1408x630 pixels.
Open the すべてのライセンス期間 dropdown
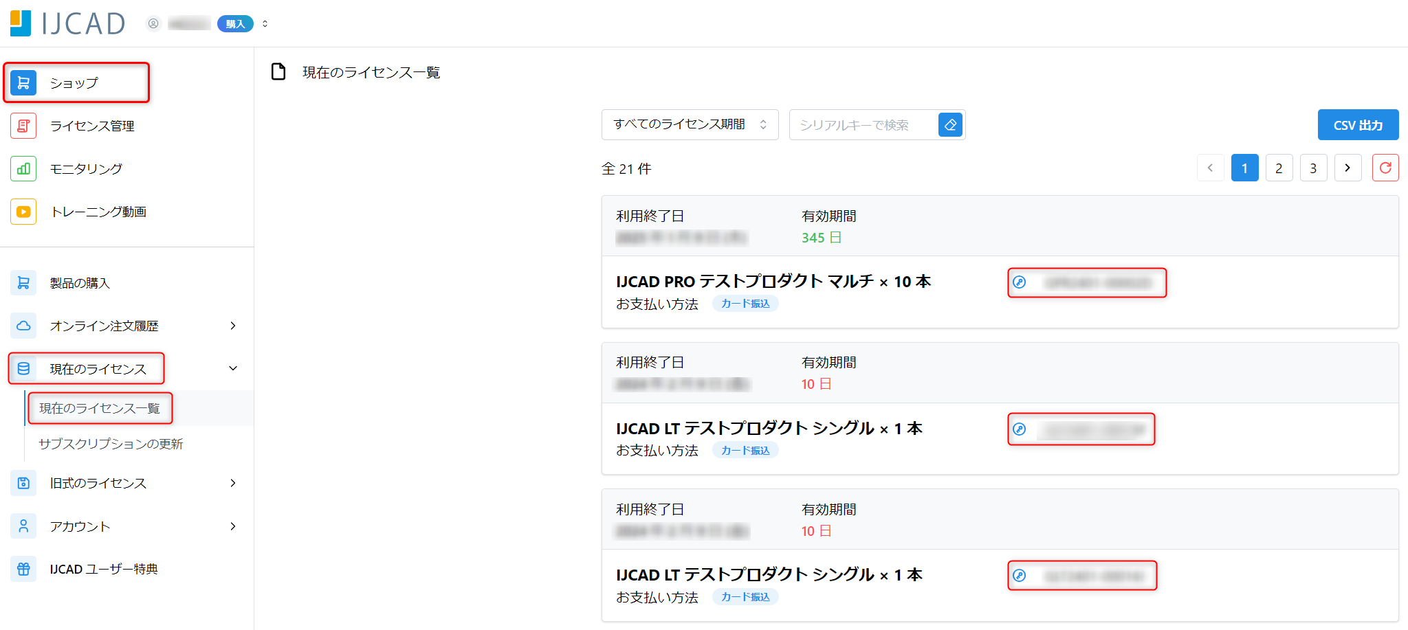tap(690, 124)
